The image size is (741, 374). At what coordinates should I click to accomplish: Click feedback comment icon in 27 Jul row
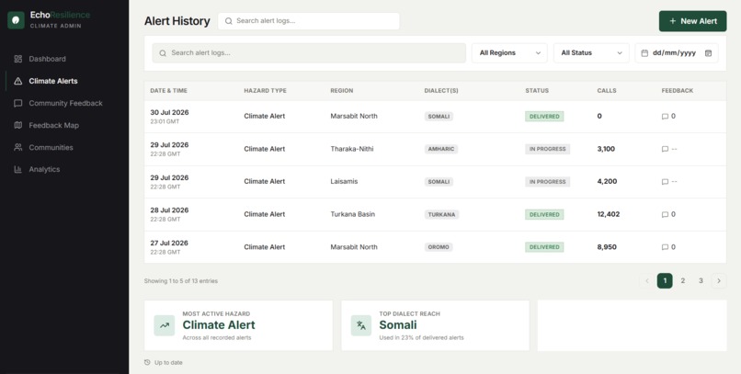[x=665, y=247]
